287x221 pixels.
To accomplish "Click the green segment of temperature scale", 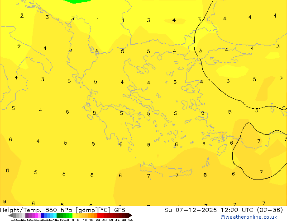I will [x=64, y=215].
